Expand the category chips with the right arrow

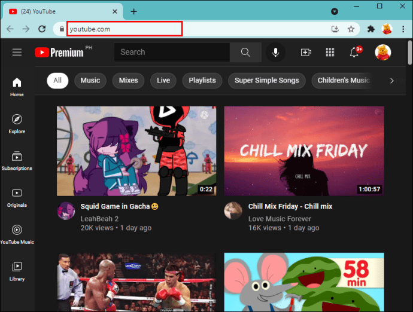[391, 81]
